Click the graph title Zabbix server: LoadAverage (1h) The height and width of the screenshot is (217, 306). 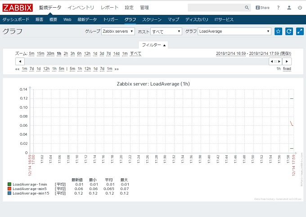click(x=153, y=84)
